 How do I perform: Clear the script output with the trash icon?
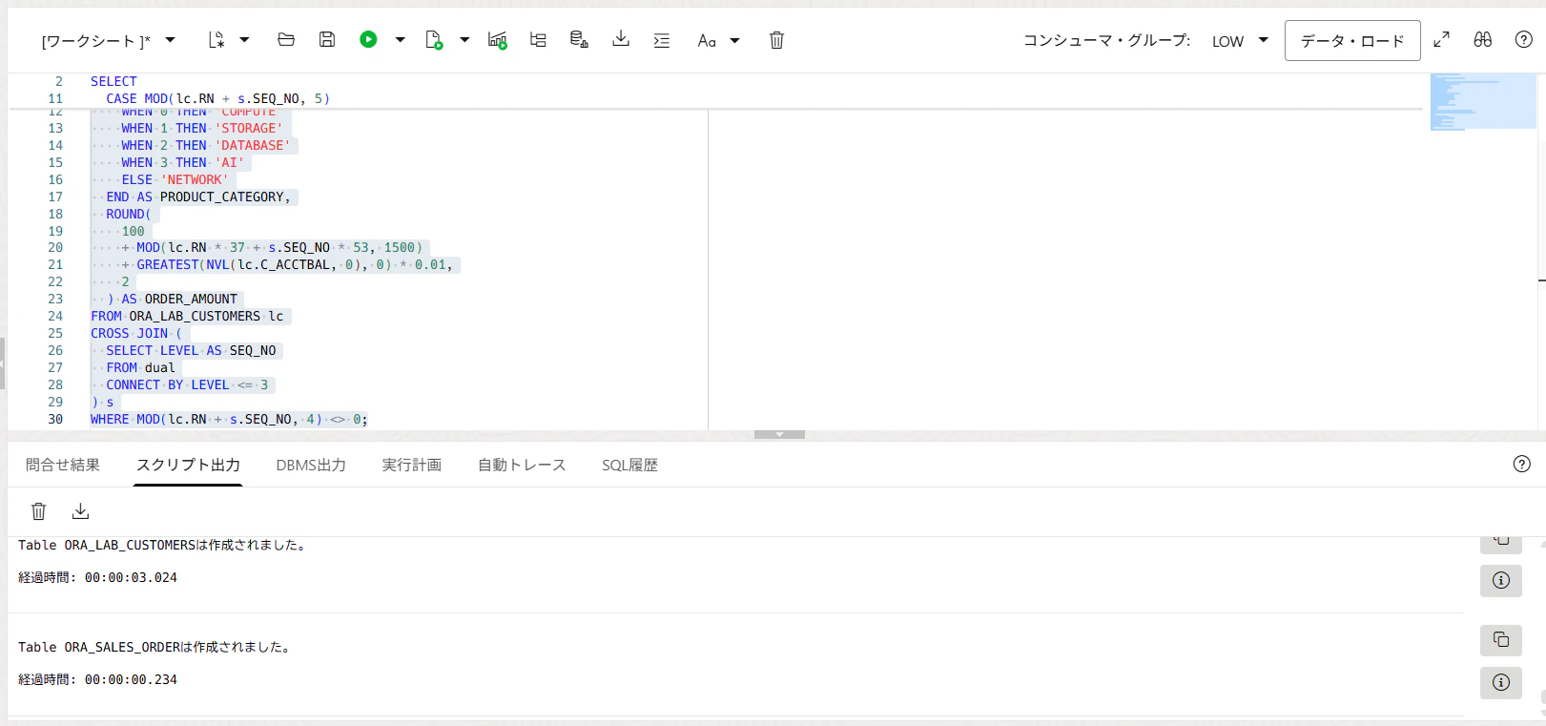coord(39,511)
